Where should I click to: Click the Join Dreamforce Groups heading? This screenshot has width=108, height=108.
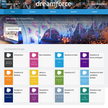(x=14, y=49)
